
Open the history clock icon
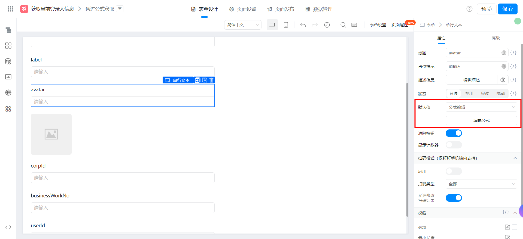[327, 25]
